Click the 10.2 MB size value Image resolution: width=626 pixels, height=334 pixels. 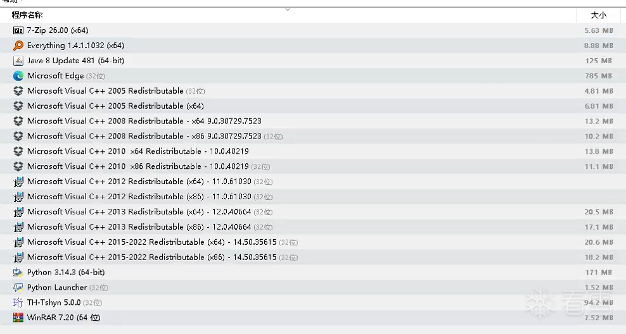click(599, 137)
